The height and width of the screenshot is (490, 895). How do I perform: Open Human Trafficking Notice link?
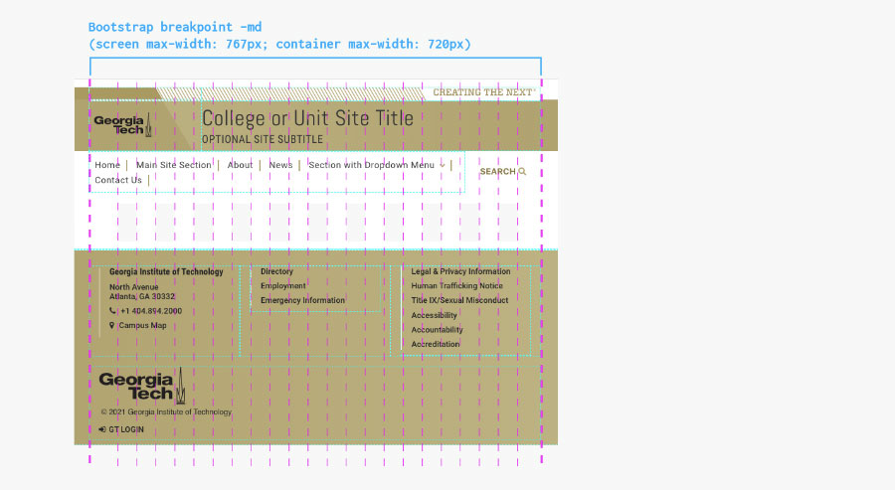point(457,286)
